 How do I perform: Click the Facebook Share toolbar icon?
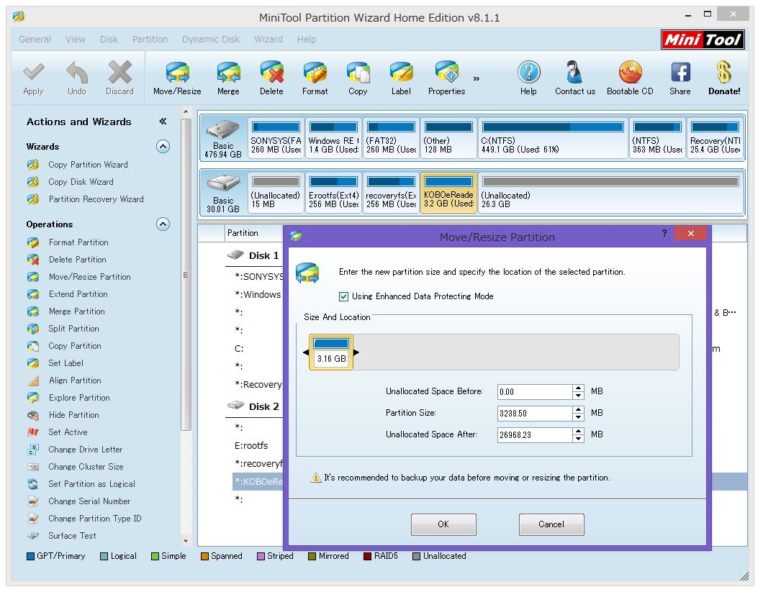coord(680,77)
